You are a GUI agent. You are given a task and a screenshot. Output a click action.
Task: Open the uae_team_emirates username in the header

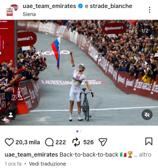point(49,6)
